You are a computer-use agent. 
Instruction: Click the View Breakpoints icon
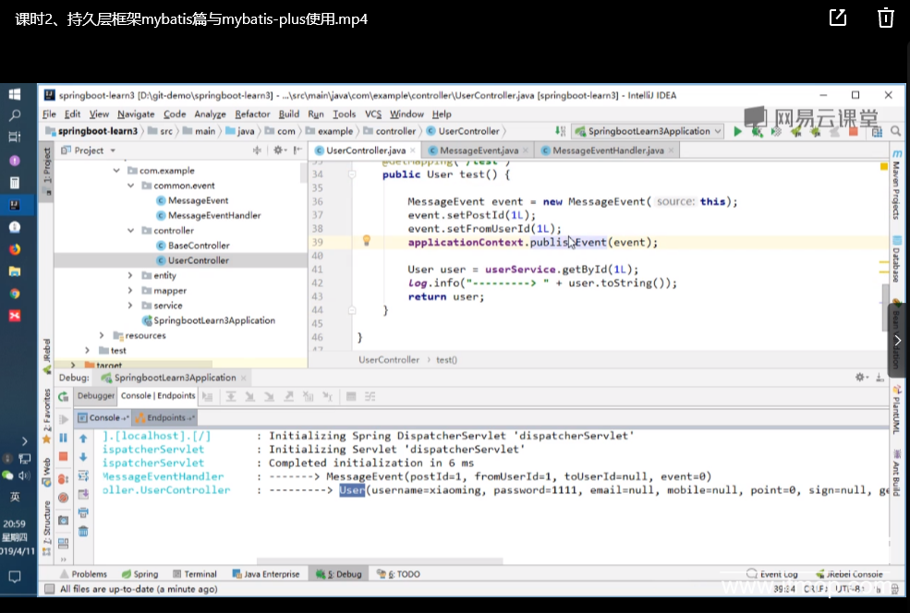click(x=64, y=478)
